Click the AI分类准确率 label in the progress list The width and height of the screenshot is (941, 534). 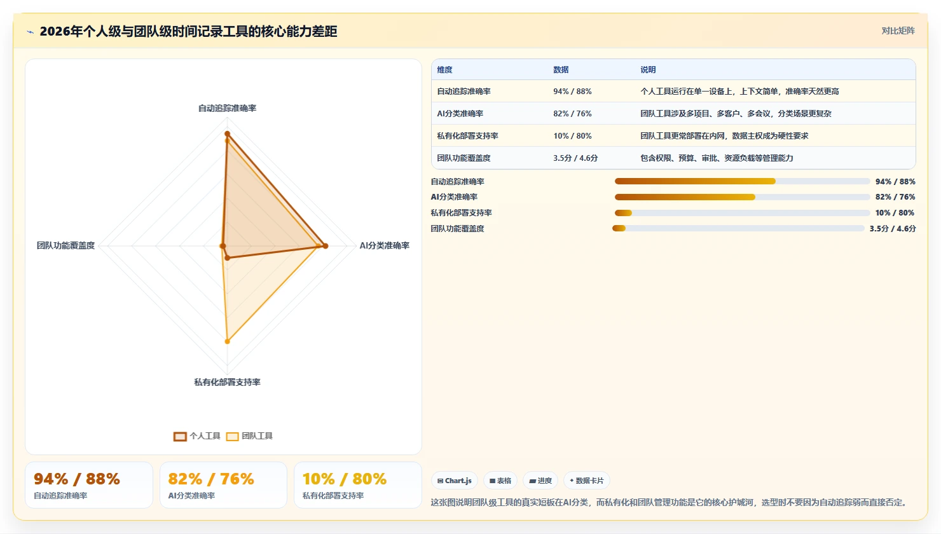click(454, 197)
